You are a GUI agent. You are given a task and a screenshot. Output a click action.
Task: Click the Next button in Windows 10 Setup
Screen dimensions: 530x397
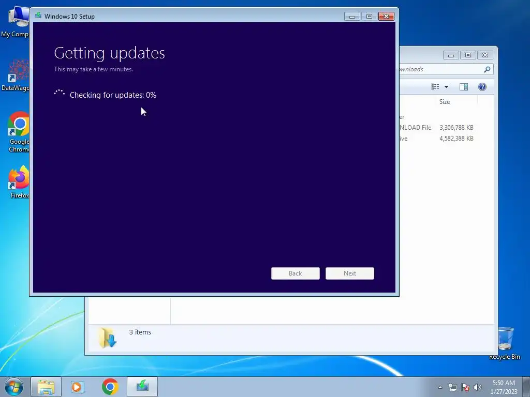click(349, 273)
